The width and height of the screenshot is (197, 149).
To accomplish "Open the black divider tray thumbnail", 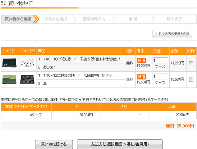I will 27,80.
